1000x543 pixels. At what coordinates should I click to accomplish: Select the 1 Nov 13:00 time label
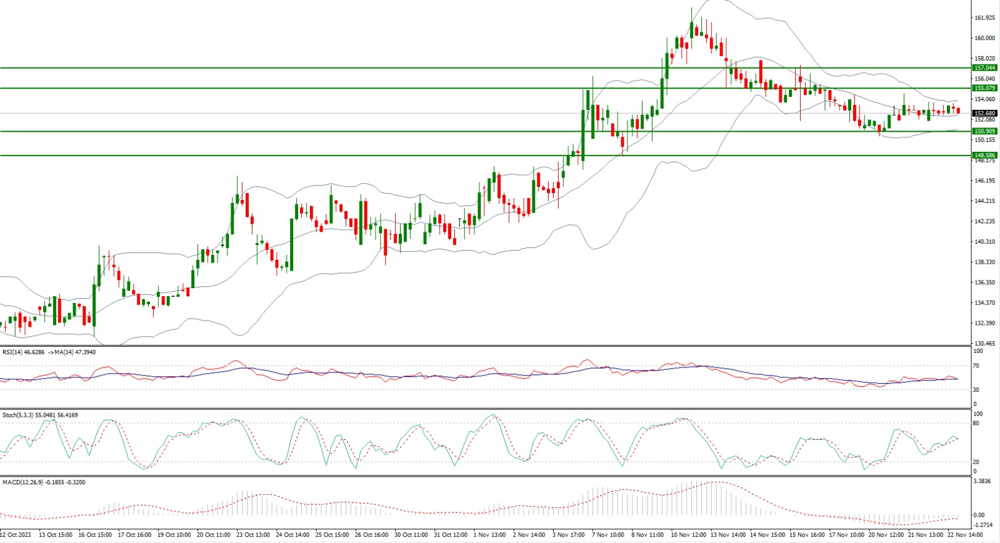489,535
